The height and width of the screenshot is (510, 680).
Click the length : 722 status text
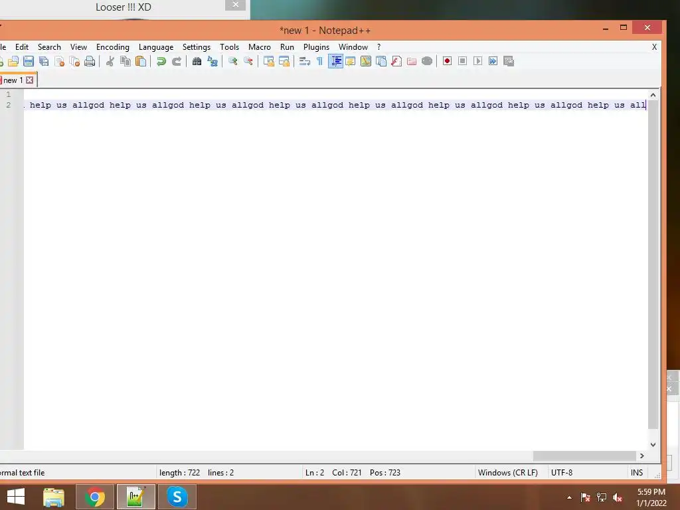click(179, 473)
